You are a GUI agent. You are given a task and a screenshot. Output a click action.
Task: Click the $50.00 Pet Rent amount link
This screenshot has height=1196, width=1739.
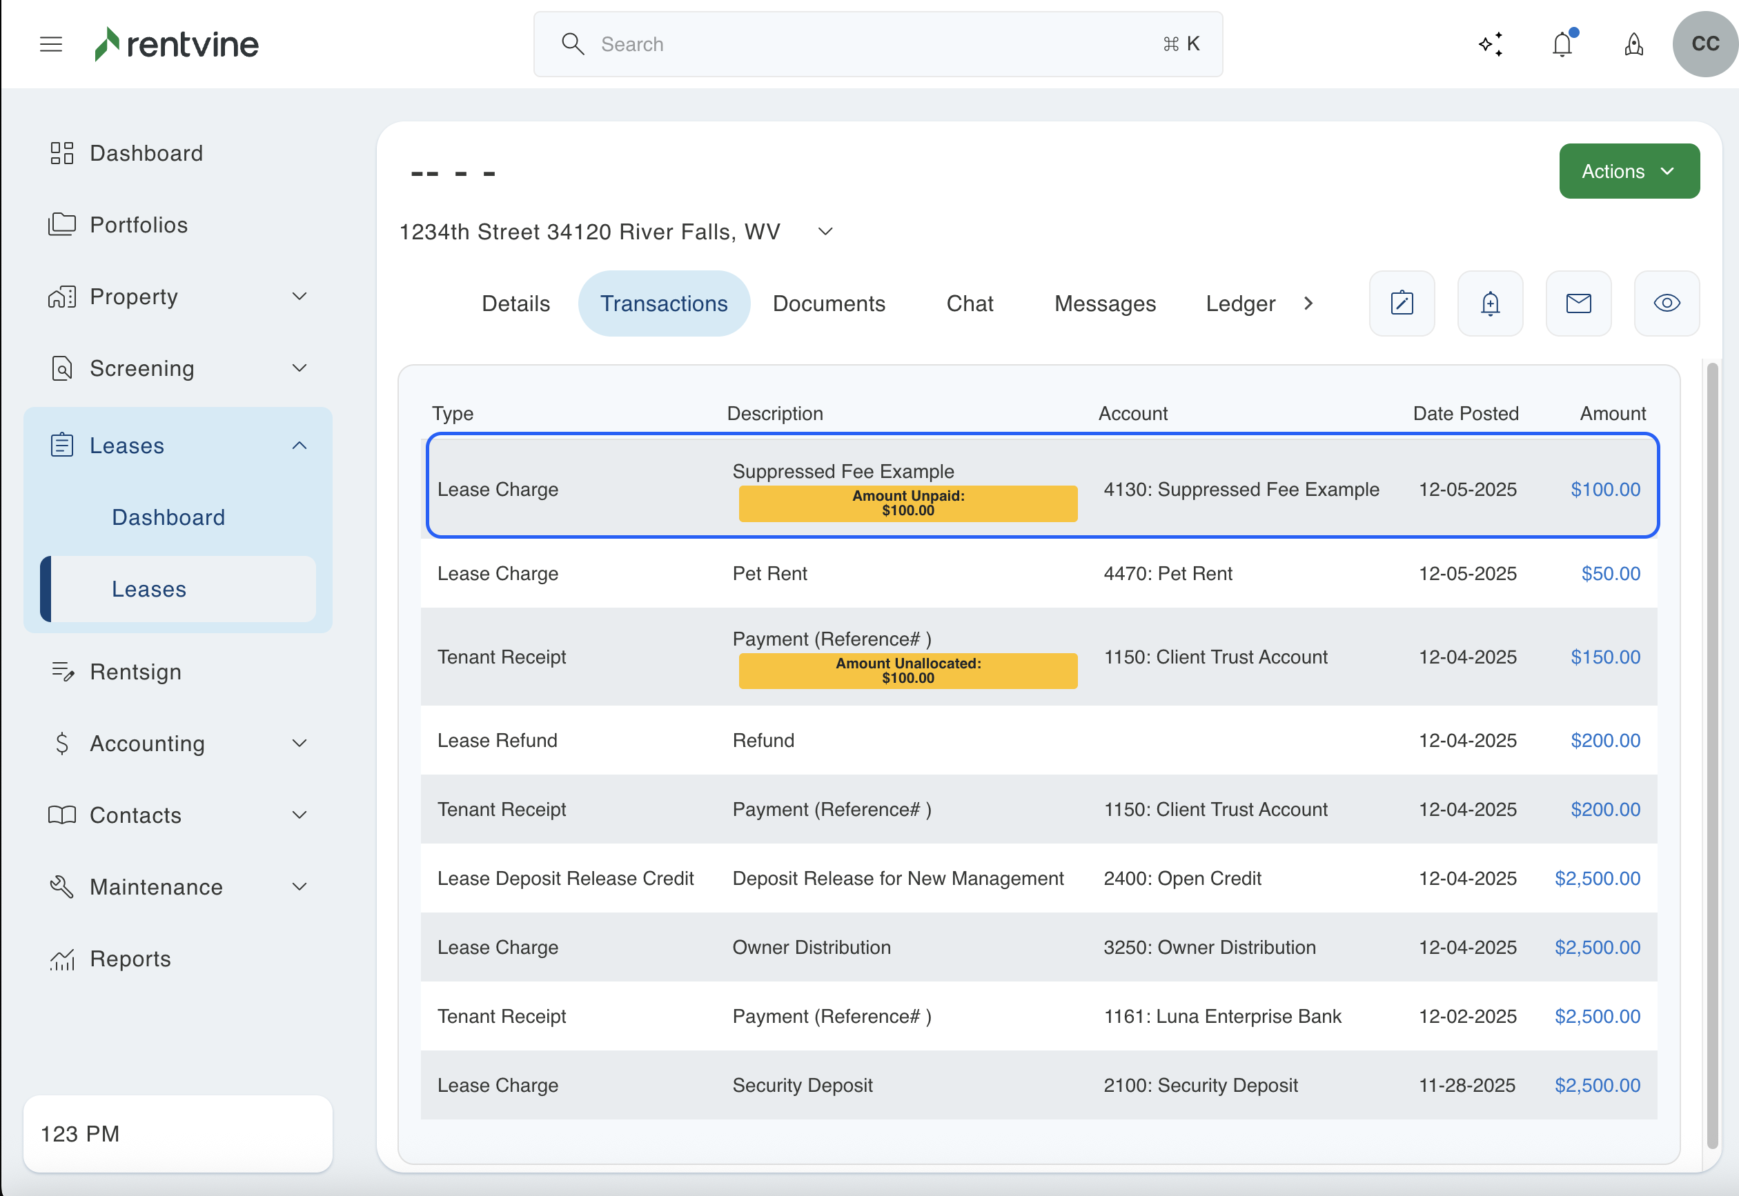pos(1610,573)
